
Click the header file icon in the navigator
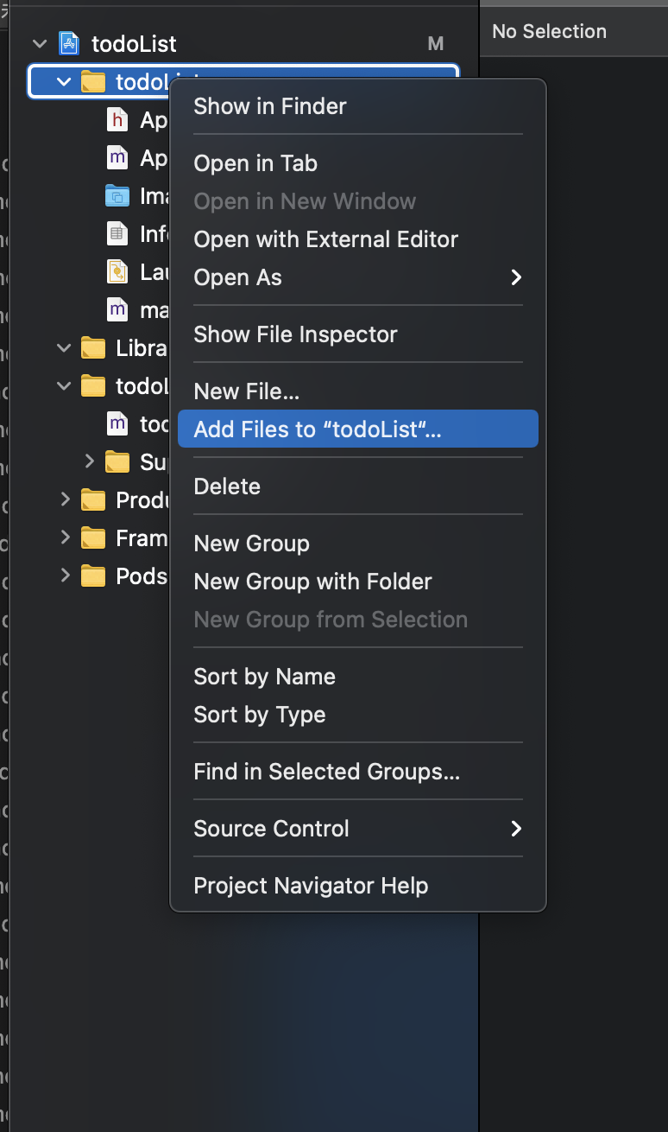(117, 119)
